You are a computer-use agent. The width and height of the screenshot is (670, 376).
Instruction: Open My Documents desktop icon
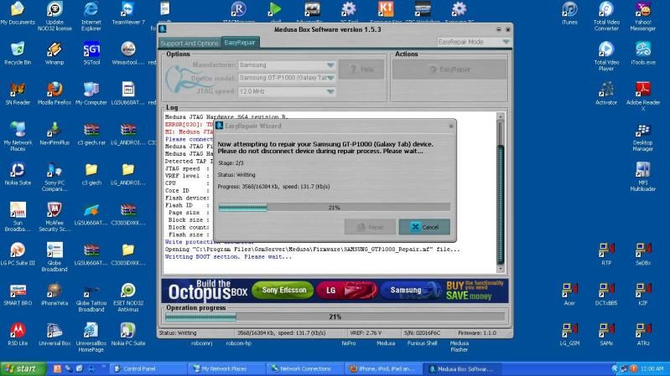coord(18,13)
